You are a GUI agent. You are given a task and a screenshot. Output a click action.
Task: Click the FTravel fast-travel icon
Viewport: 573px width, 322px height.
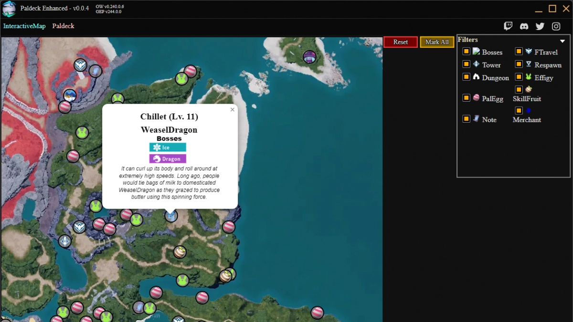click(529, 51)
